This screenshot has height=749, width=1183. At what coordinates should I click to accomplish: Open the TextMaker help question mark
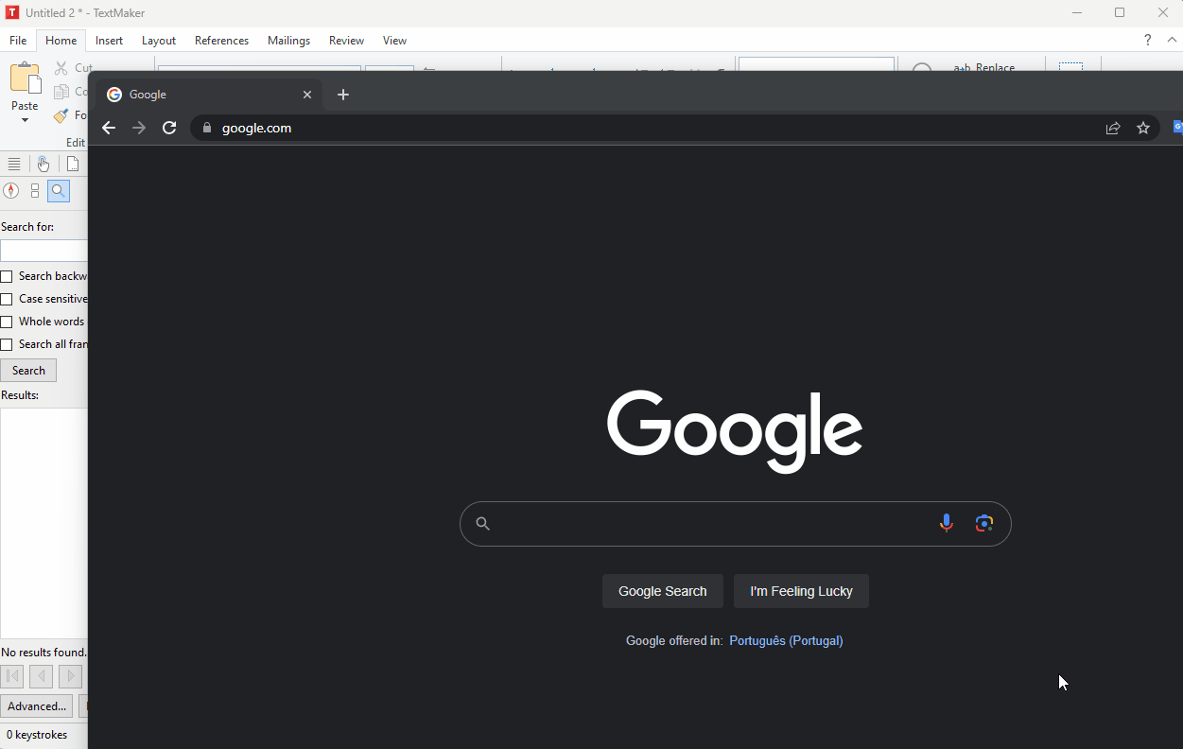1147,40
